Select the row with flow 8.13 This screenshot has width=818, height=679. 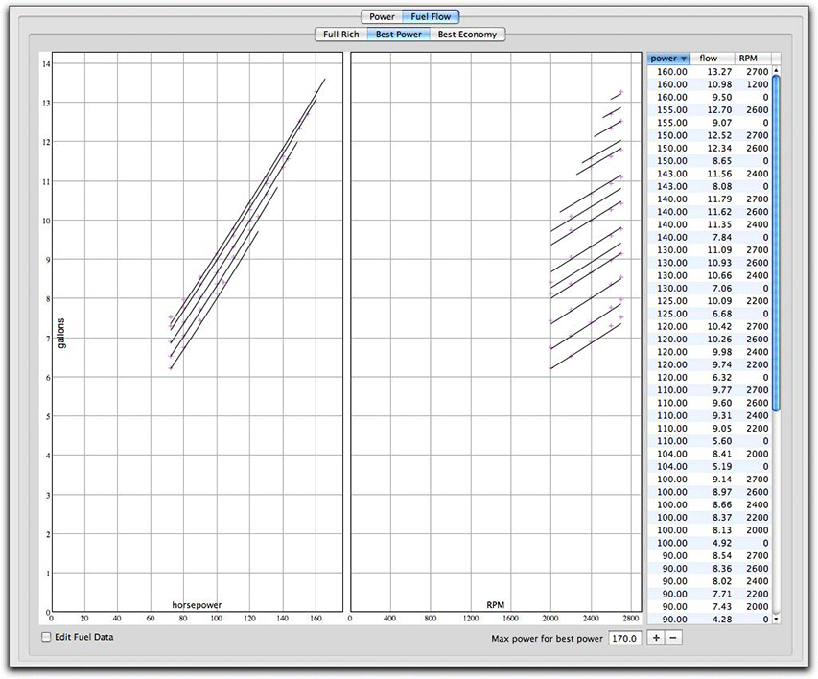coord(710,530)
